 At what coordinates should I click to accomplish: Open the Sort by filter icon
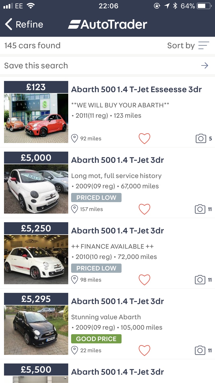(204, 45)
